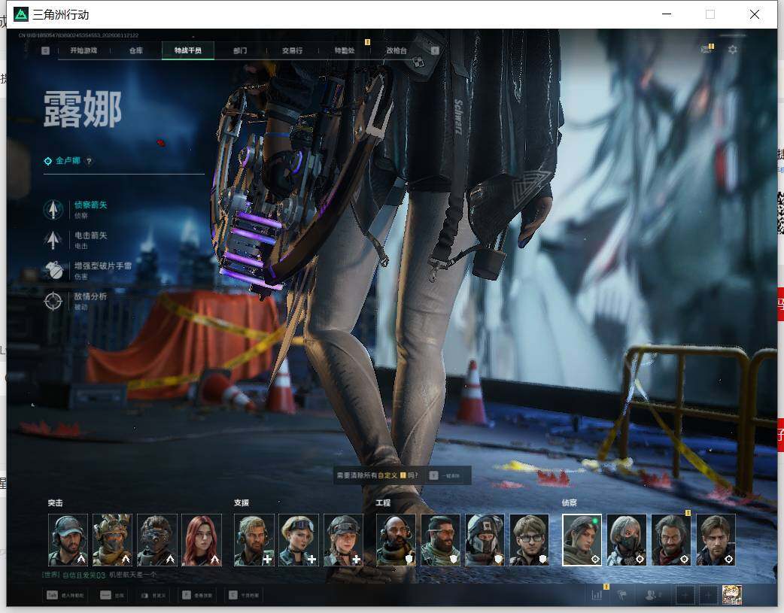Click the Q key icon left of nav tabs

(x=45, y=50)
